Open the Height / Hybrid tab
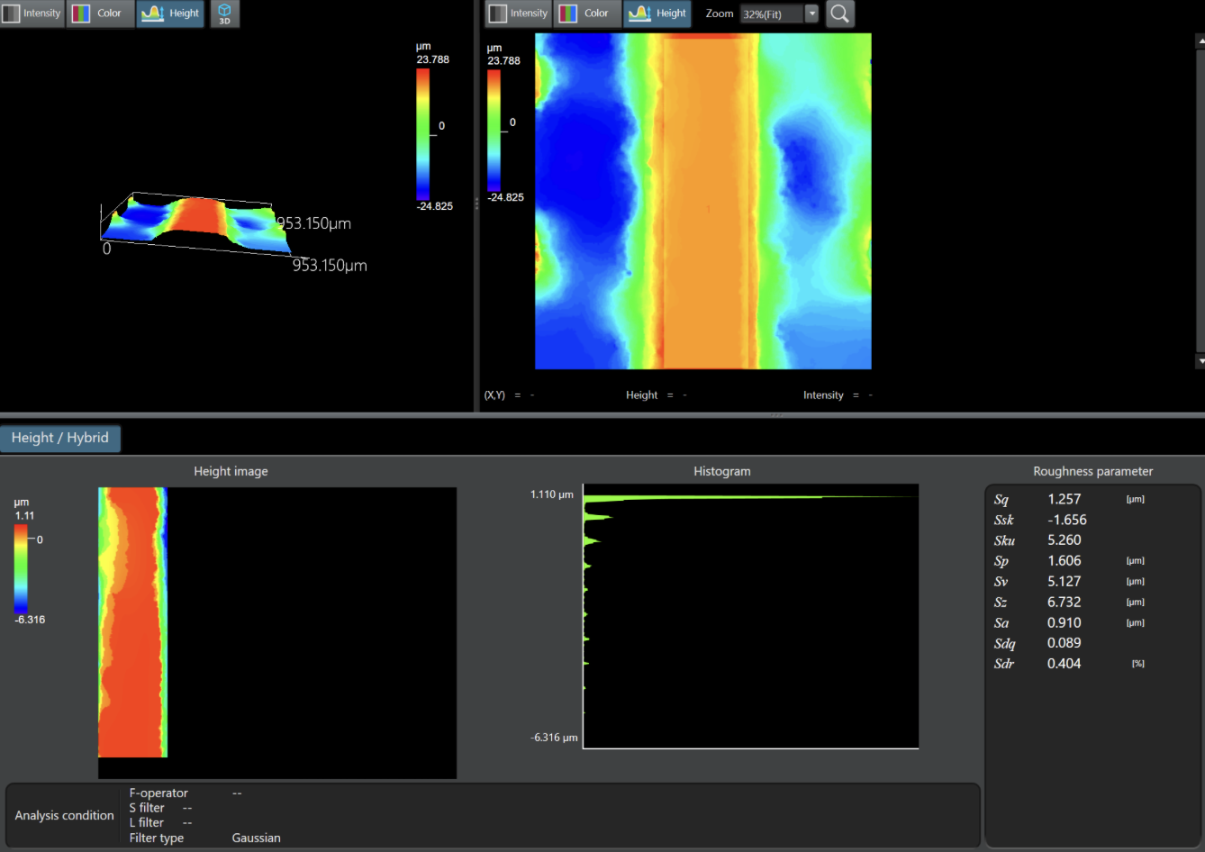 coord(60,438)
